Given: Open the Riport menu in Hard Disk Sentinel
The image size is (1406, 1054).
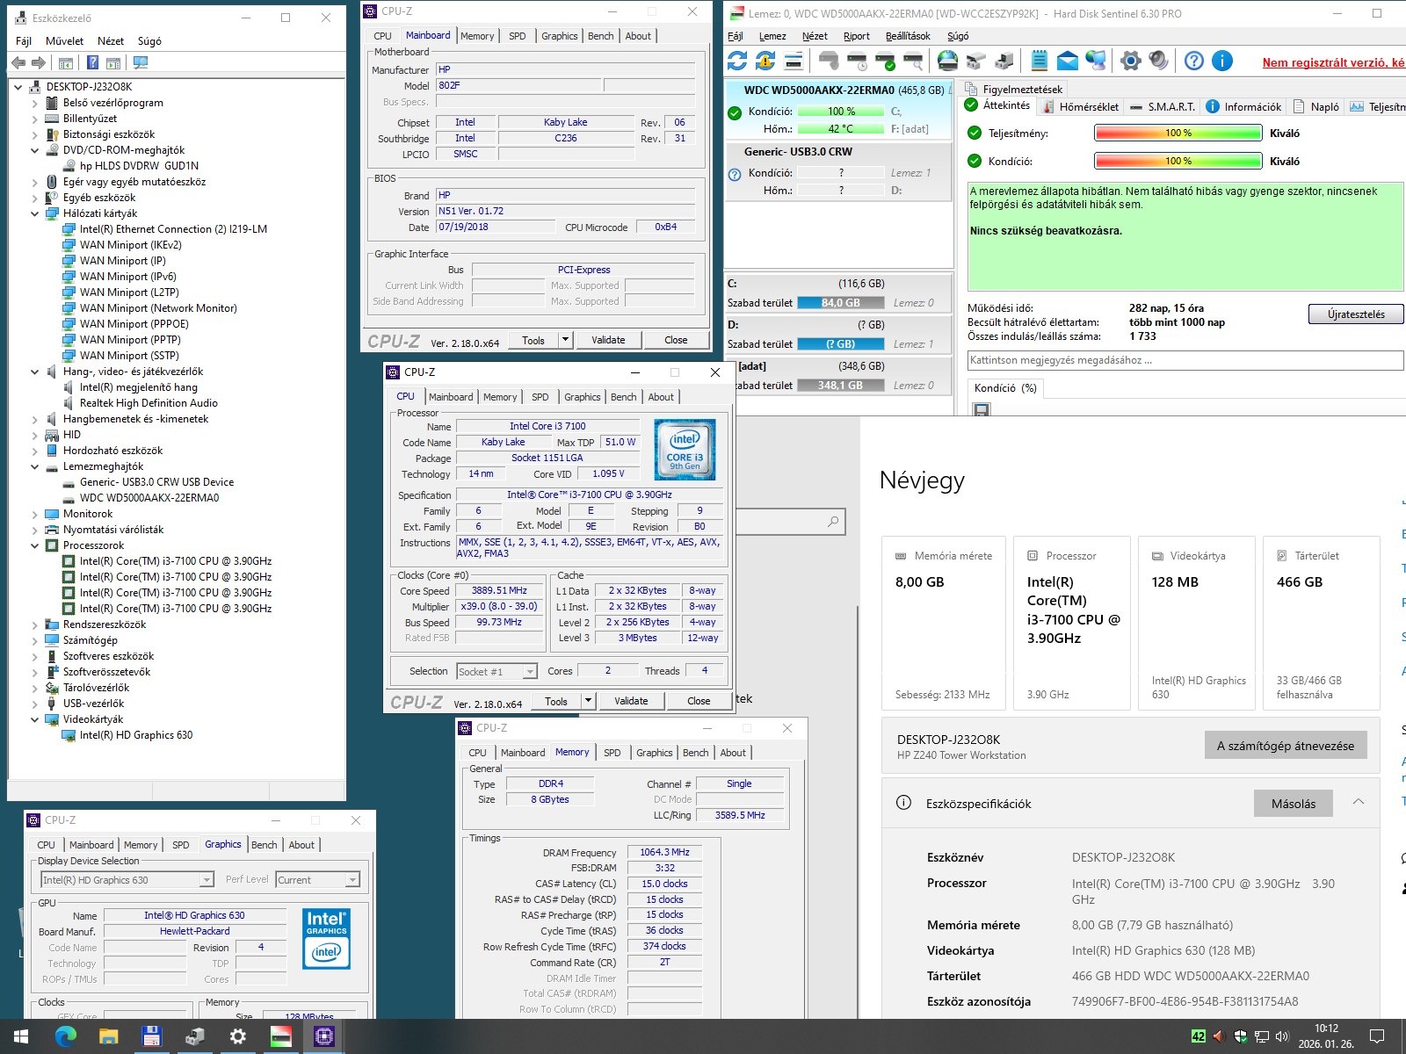Looking at the screenshot, I should coord(856,36).
